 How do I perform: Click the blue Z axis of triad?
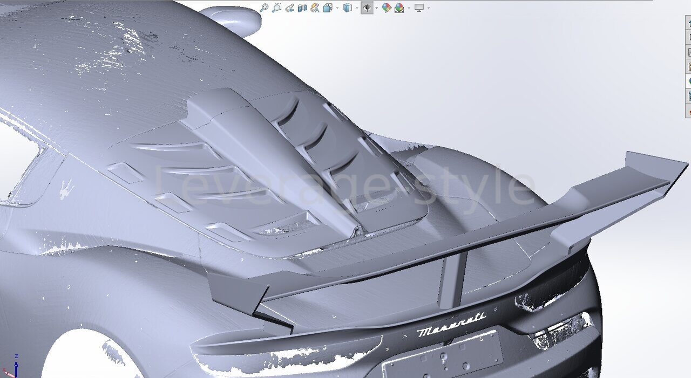(16, 365)
